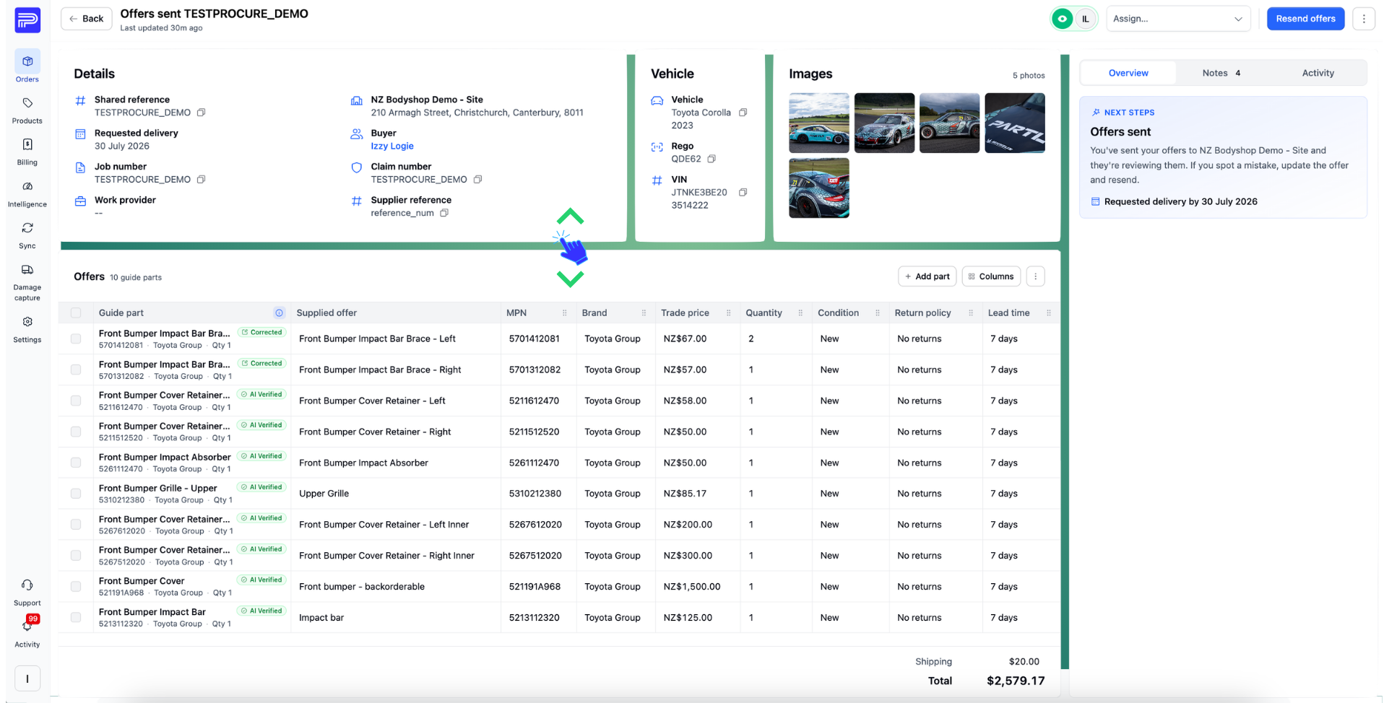Copy the Claim number value
1384x703 pixels.
[477, 180]
